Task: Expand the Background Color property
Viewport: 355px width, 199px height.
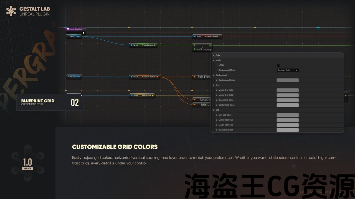Action: pyautogui.click(x=217, y=80)
